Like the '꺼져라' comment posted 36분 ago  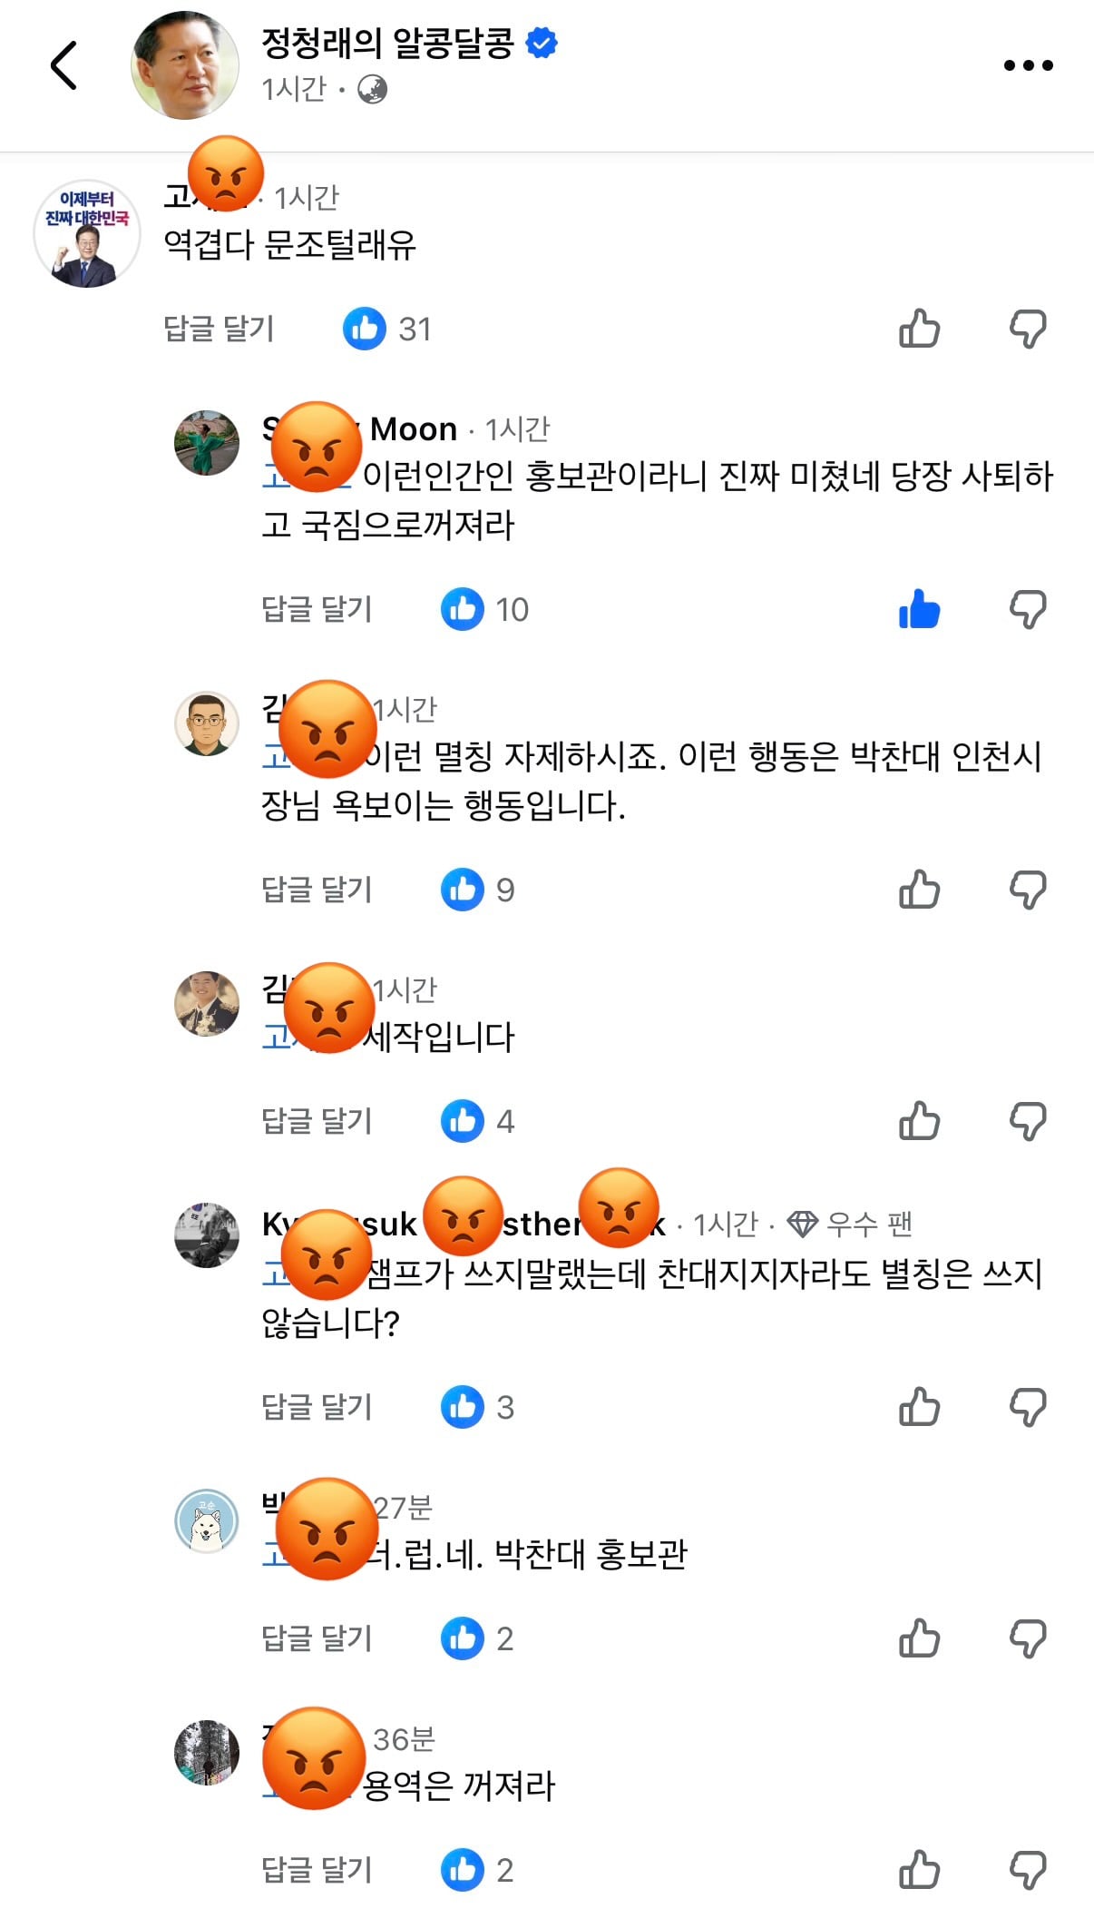(919, 1870)
